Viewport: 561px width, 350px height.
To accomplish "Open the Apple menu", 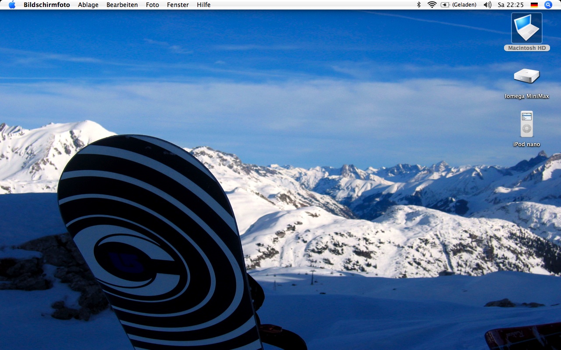I will point(12,5).
